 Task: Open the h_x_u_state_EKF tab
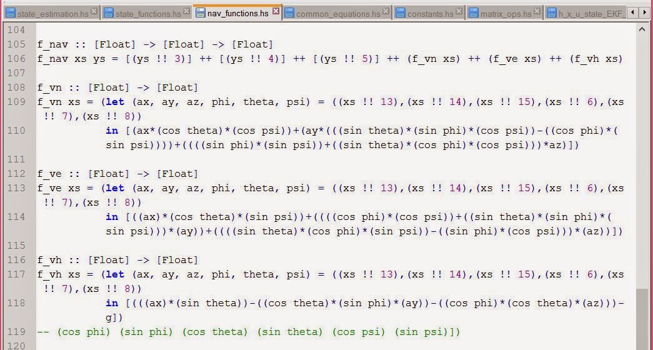[585, 13]
